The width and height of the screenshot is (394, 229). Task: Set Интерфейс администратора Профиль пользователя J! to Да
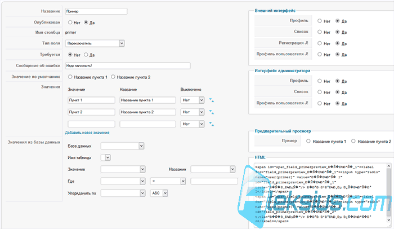[338, 103]
